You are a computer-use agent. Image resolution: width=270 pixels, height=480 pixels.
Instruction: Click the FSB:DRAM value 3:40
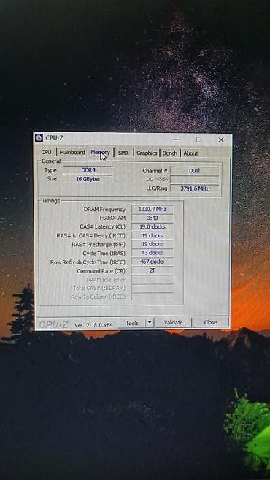tap(153, 218)
